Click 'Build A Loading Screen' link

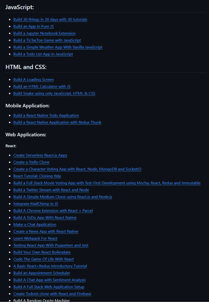(x=34, y=80)
